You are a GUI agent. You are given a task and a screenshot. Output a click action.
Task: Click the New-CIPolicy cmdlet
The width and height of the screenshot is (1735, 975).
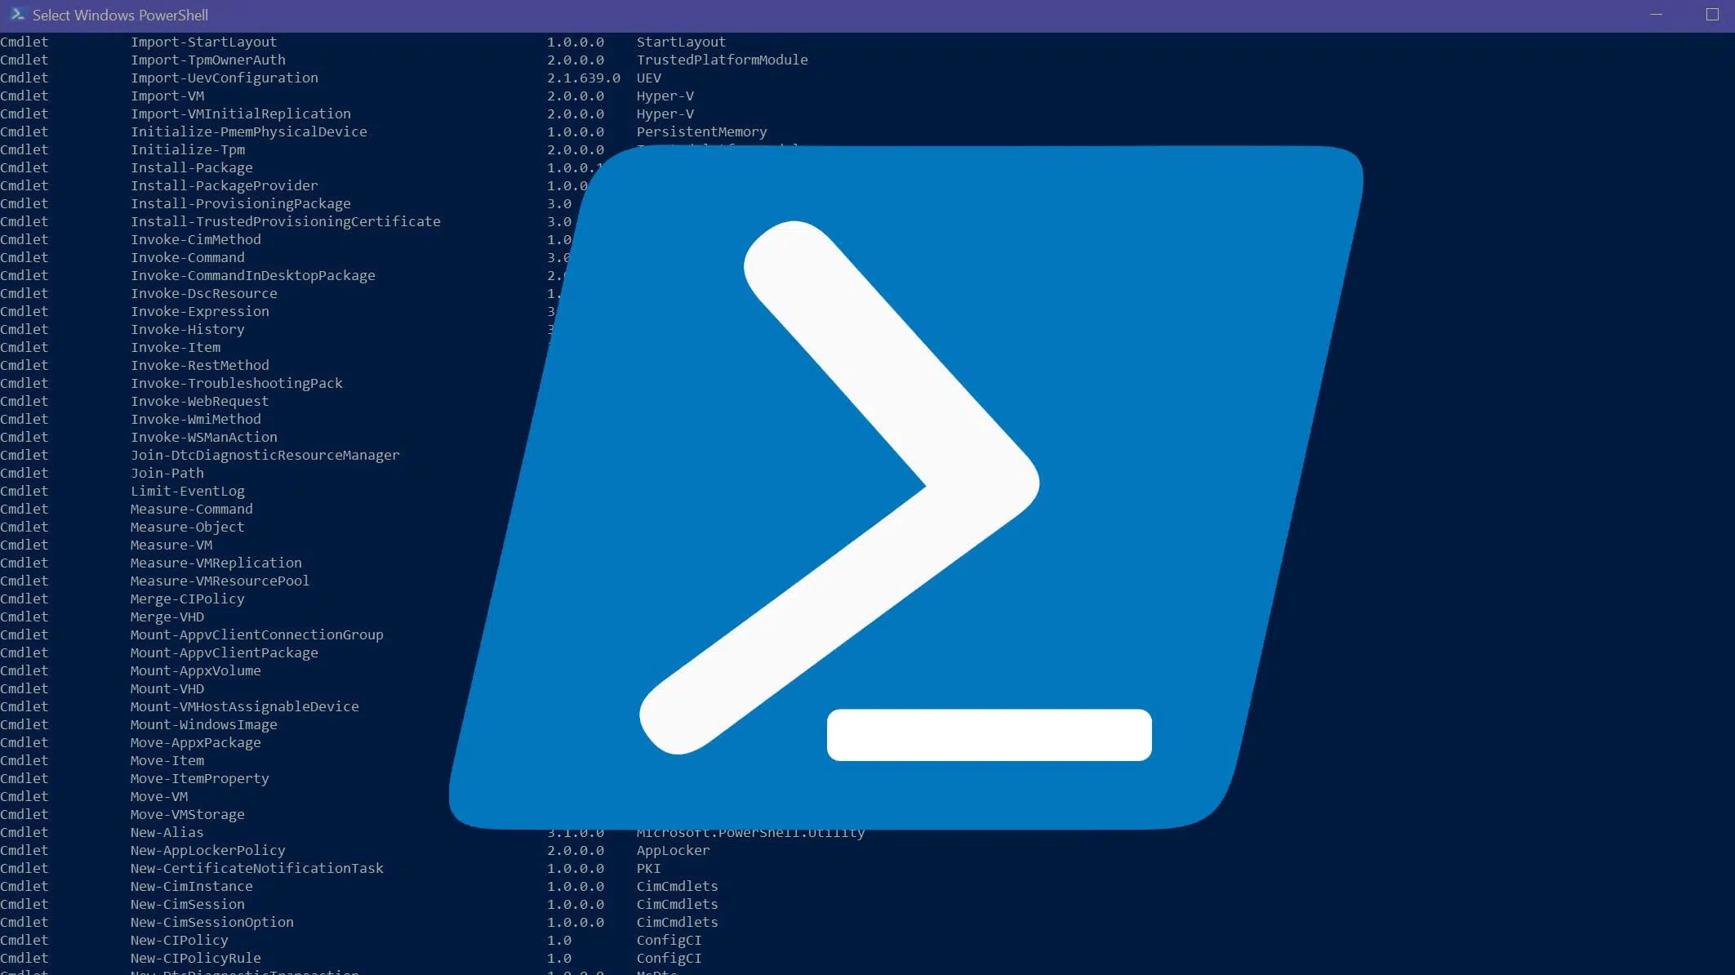[180, 941]
